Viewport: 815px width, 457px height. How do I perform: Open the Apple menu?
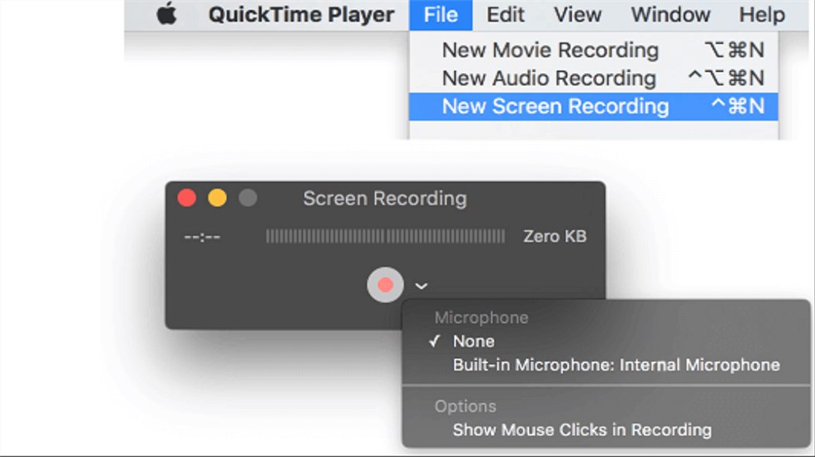(x=167, y=14)
